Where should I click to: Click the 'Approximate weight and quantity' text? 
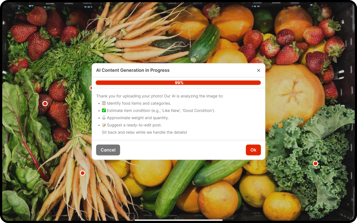138,118
